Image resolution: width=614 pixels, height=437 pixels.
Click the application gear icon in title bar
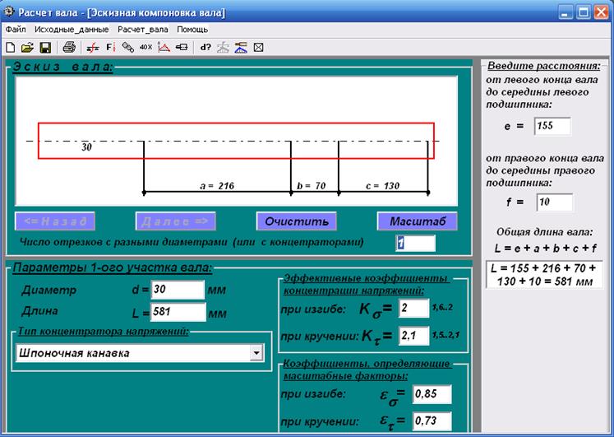(8, 12)
